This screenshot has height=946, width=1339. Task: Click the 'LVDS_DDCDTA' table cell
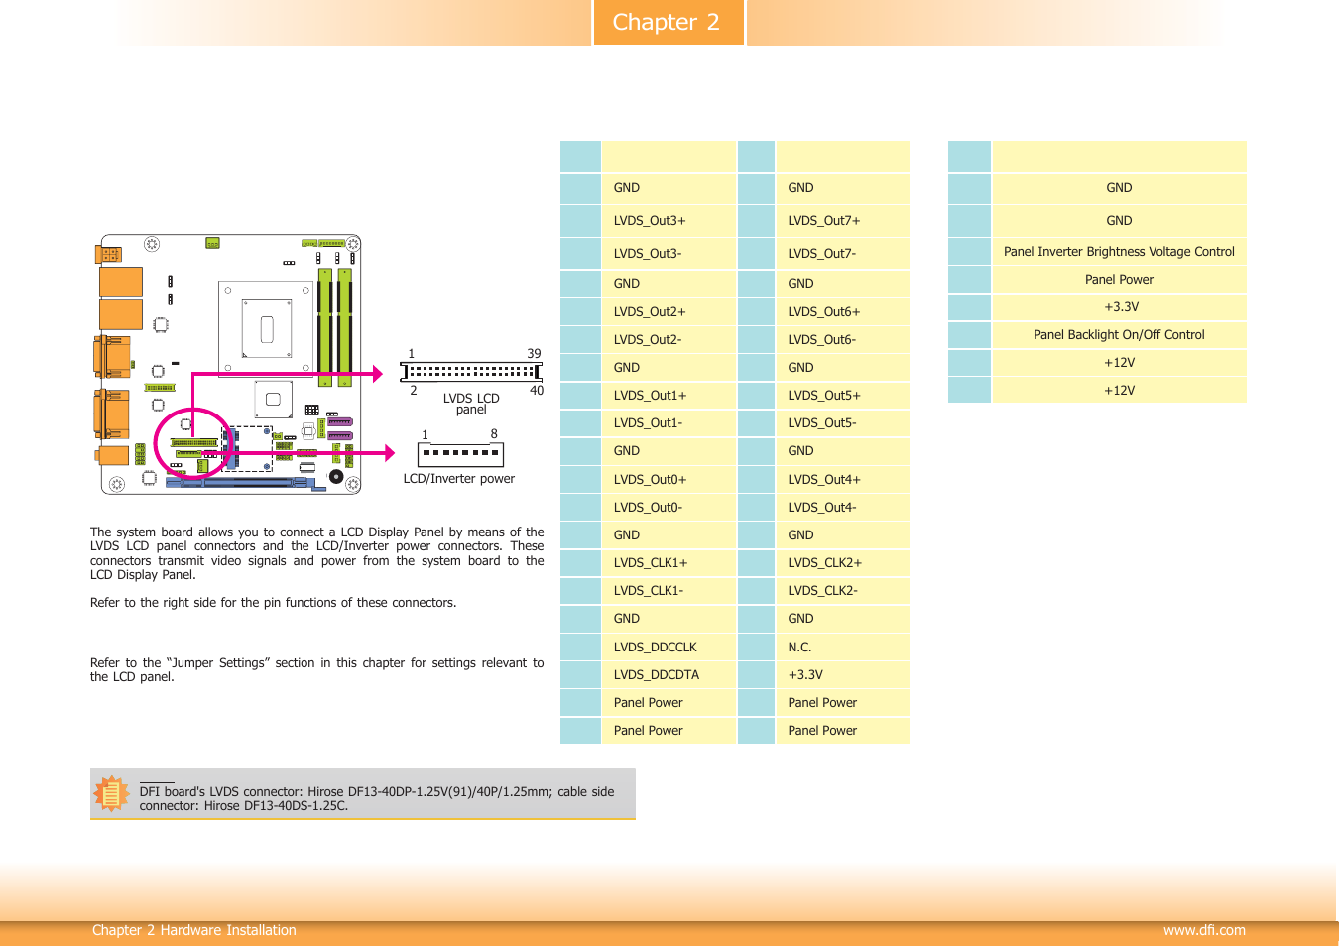click(669, 675)
